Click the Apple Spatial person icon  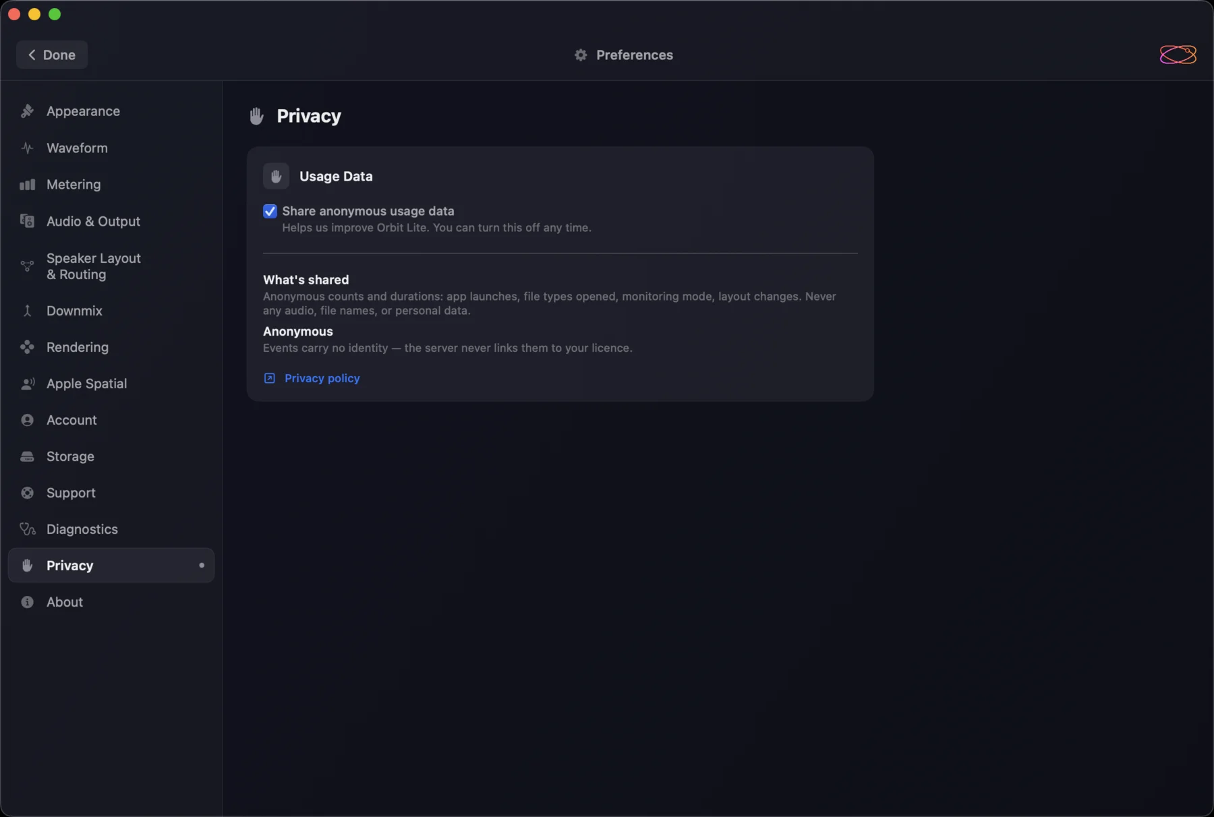pyautogui.click(x=27, y=384)
